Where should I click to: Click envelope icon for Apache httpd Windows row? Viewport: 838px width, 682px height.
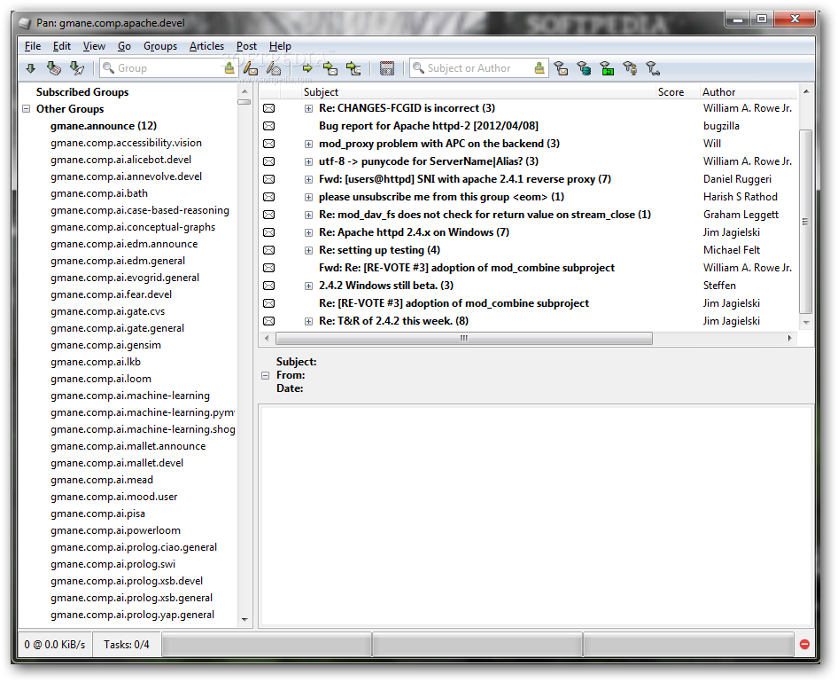268,232
